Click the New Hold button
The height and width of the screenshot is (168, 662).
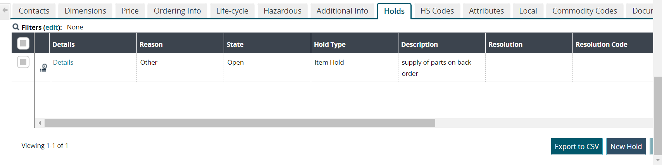point(626,146)
